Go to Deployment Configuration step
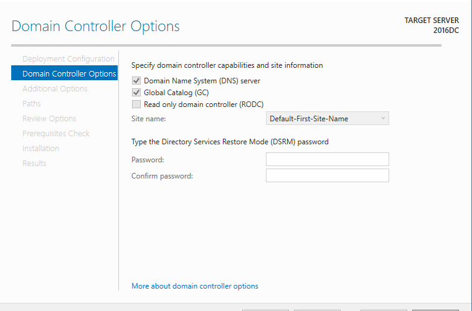The width and height of the screenshot is (472, 311). pos(68,59)
